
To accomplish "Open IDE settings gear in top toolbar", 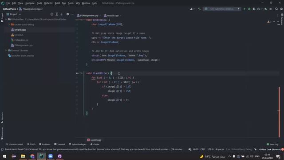I will 281,9.
